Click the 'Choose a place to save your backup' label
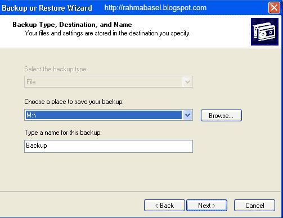The height and width of the screenshot is (218, 283). click(74, 102)
